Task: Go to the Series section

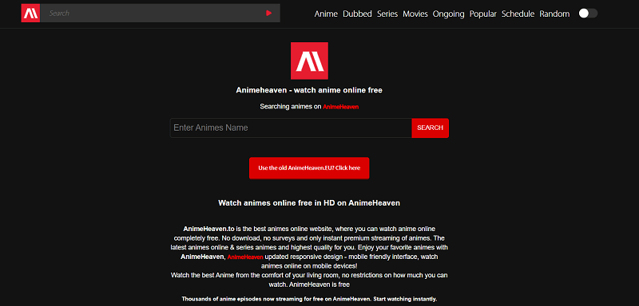Action: [x=387, y=14]
